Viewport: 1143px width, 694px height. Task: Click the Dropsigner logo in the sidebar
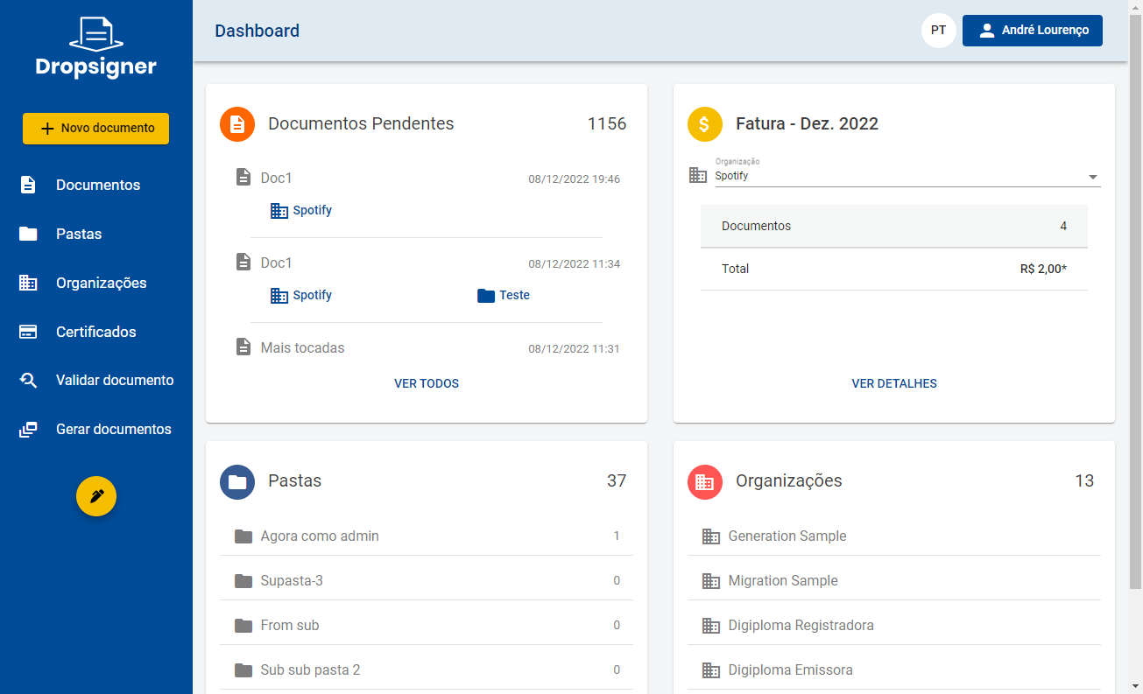96,46
